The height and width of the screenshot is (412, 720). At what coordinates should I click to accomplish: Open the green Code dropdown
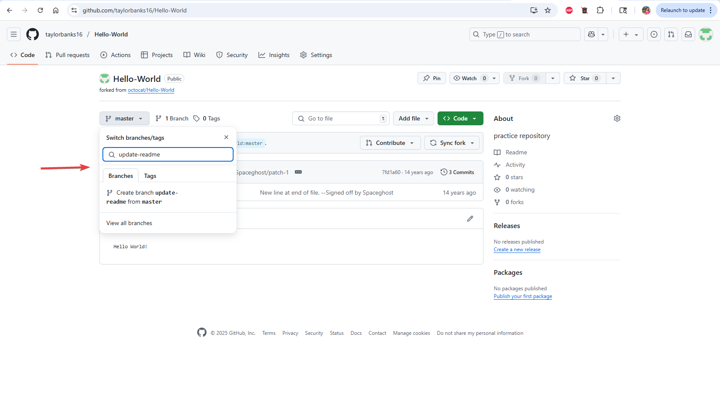click(x=460, y=118)
